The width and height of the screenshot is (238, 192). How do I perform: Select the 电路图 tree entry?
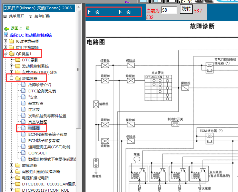pos(34,128)
